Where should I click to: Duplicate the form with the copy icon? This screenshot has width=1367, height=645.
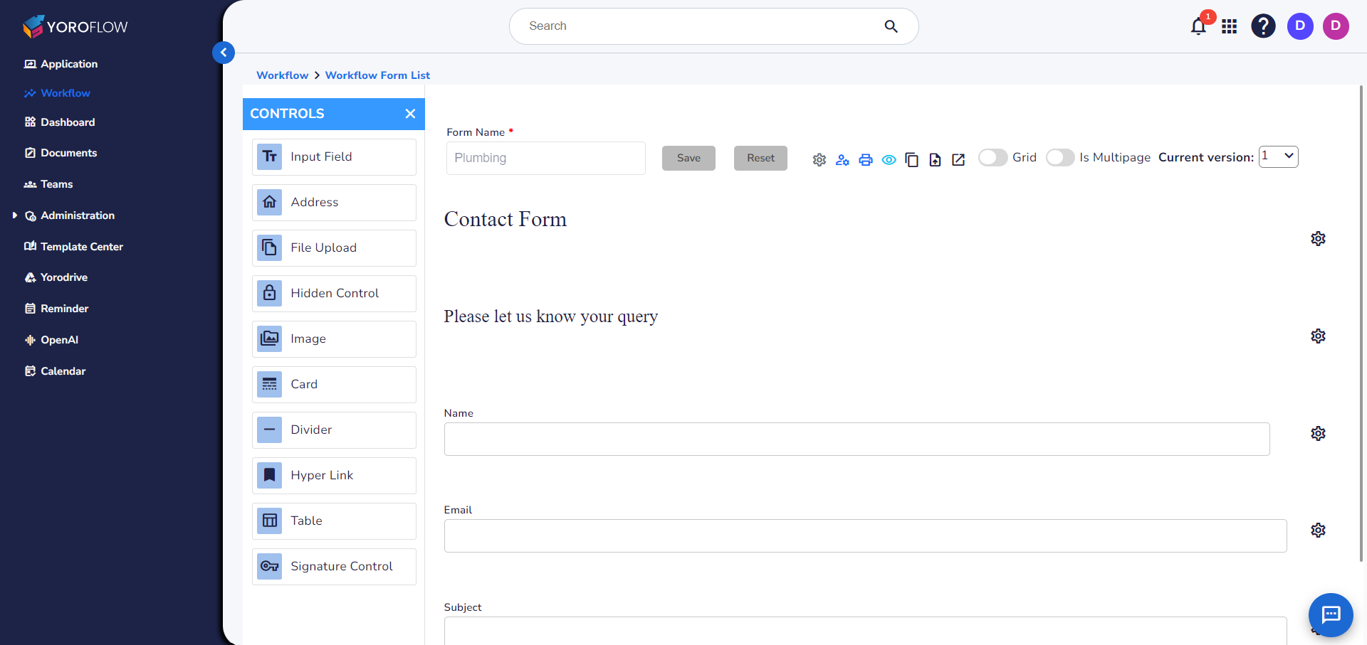pyautogui.click(x=912, y=160)
